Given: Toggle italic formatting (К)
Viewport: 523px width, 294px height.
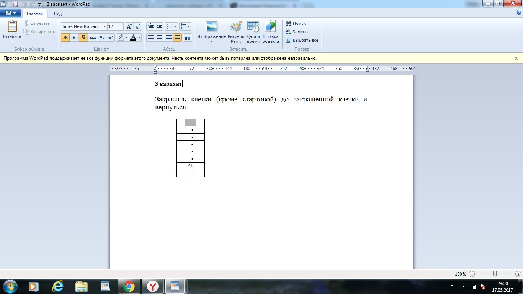Looking at the screenshot, I should click(74, 38).
